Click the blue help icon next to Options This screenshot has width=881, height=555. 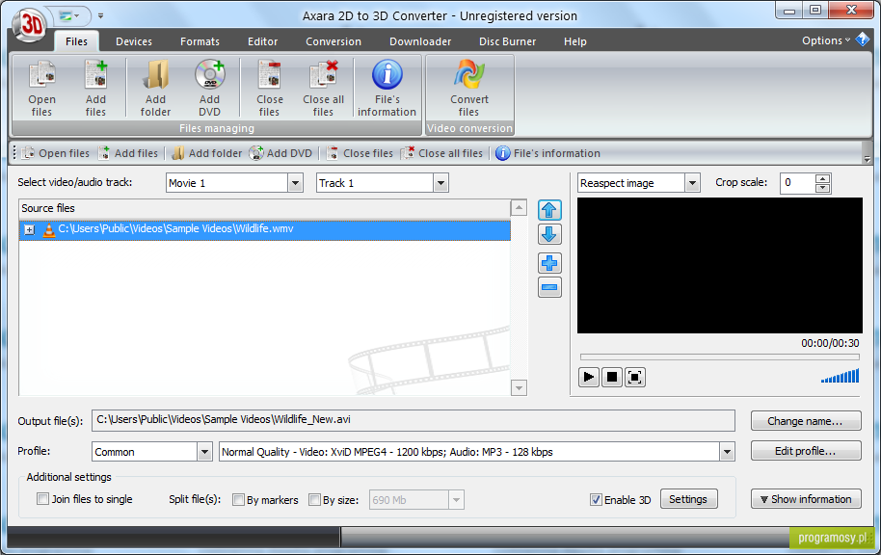click(863, 40)
